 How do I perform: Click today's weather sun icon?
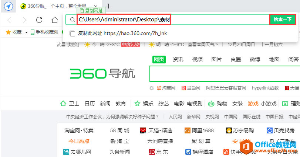(87, 45)
